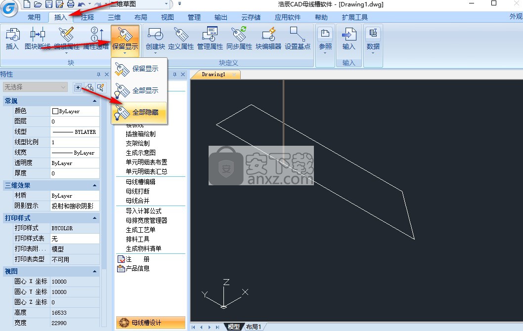The width and height of the screenshot is (523, 331).
Task: Collapse the 视图 section
Action: click(95, 271)
